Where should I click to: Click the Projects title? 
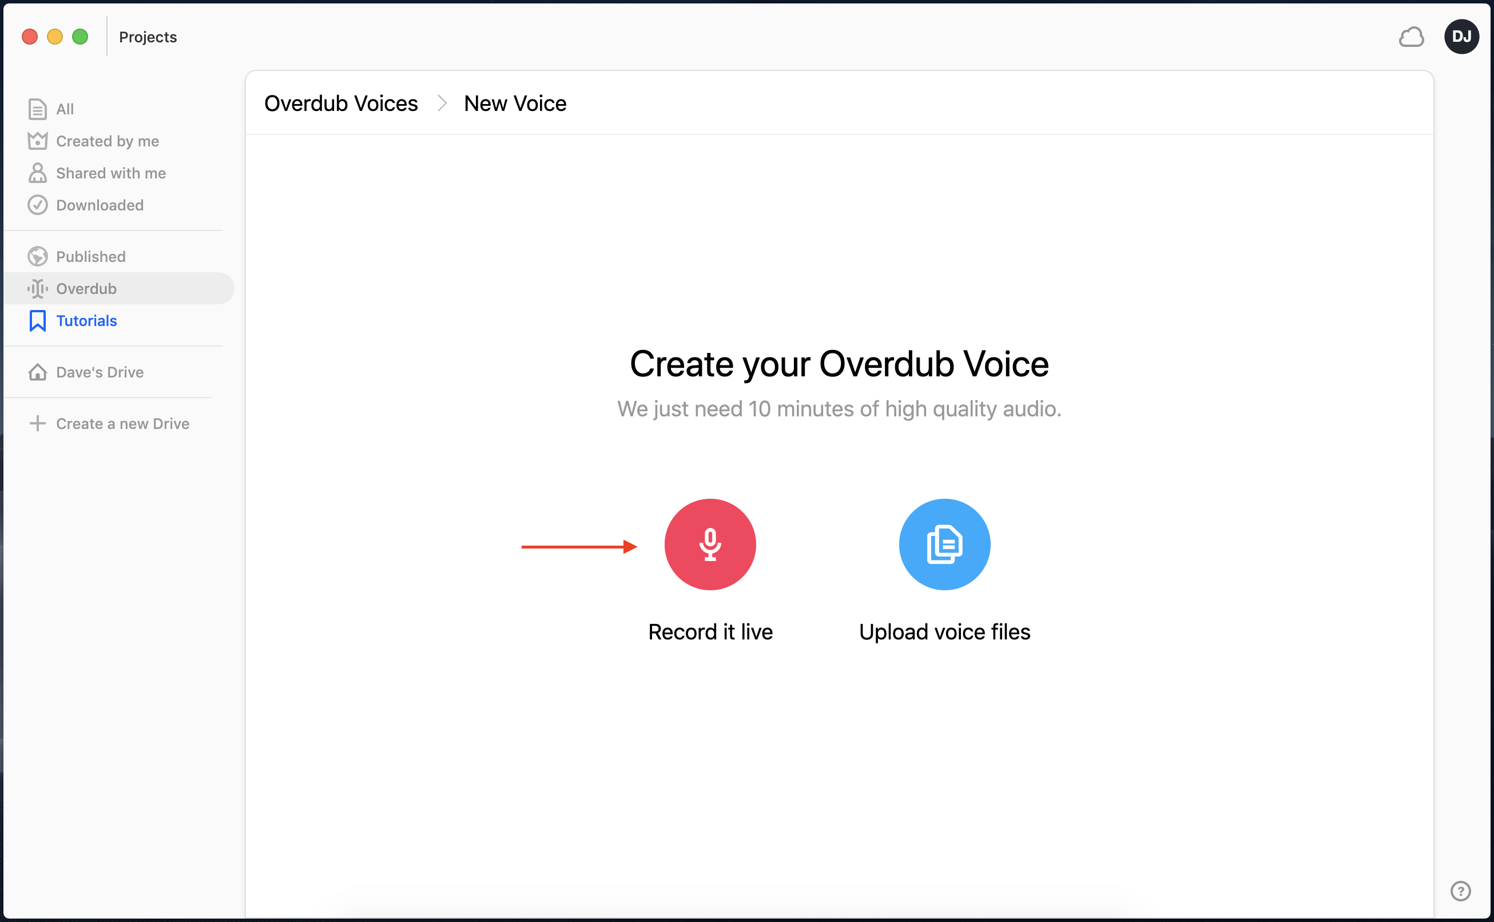tap(148, 37)
